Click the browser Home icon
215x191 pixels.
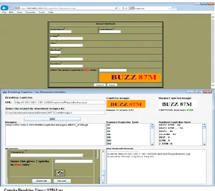[x=201, y=8]
